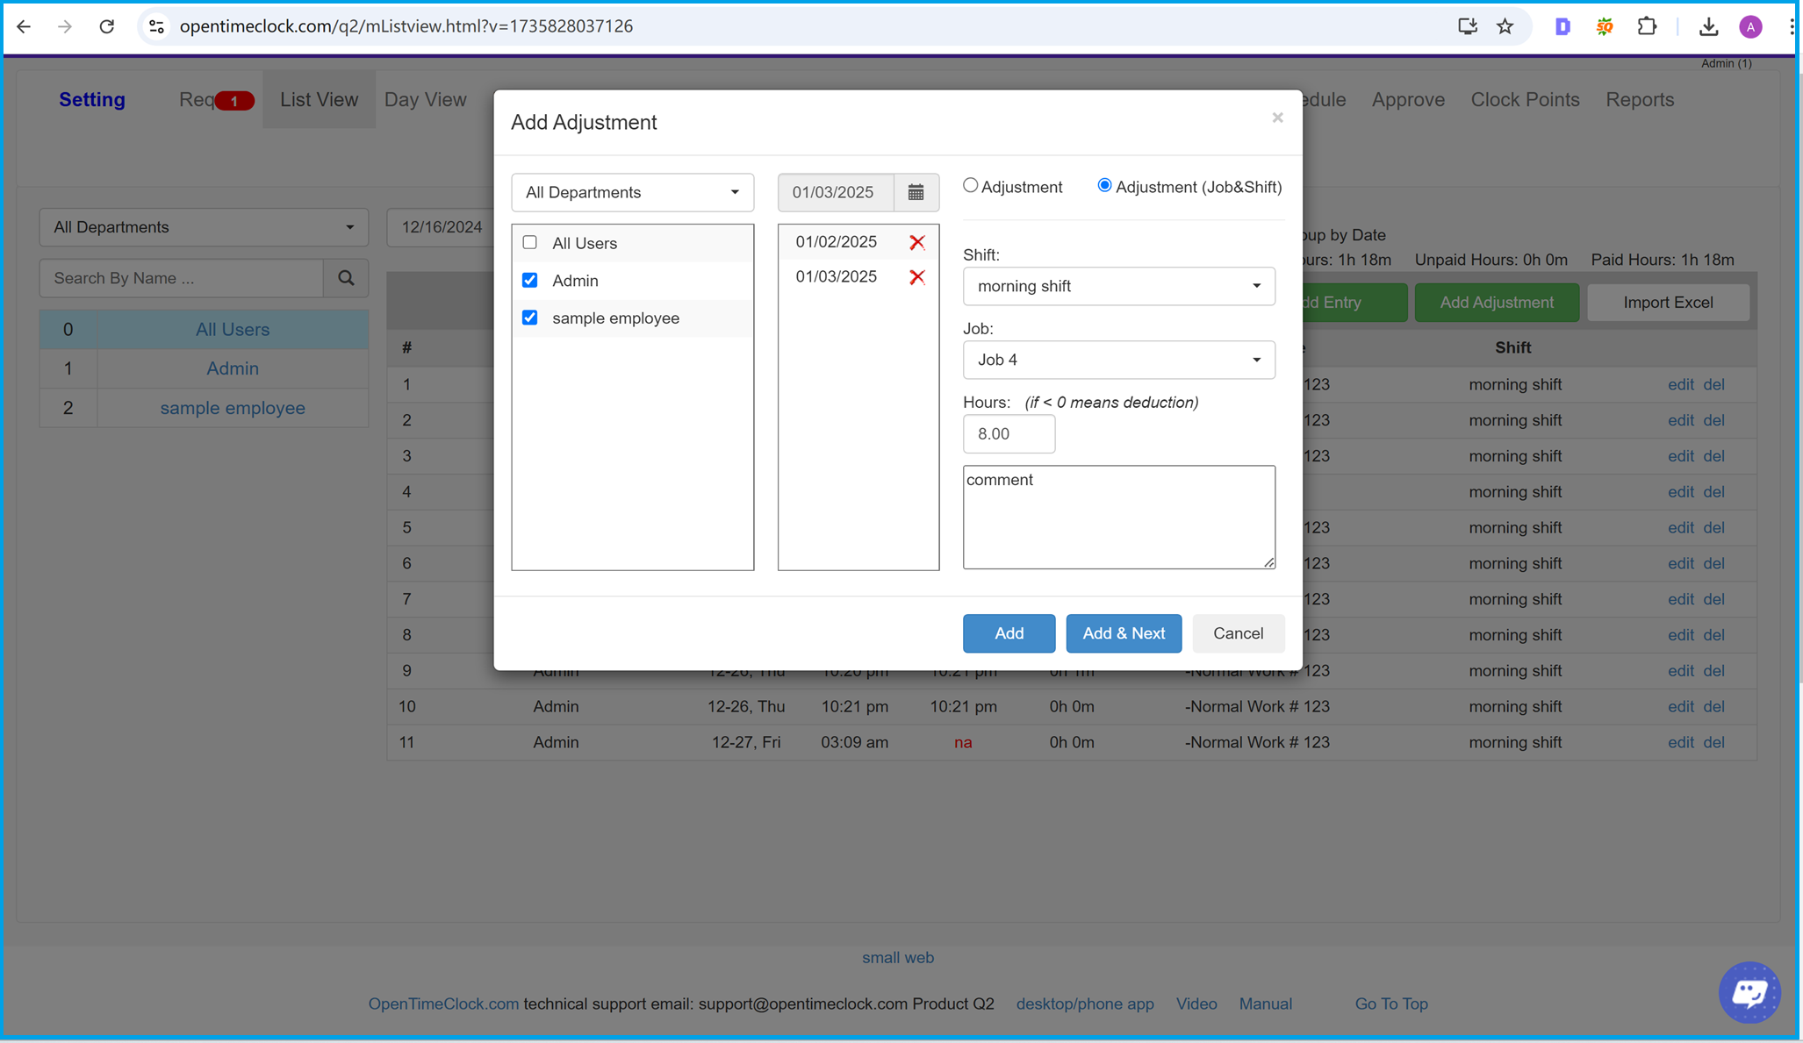Check the All Users checkbox
1803x1043 pixels.
coord(529,242)
